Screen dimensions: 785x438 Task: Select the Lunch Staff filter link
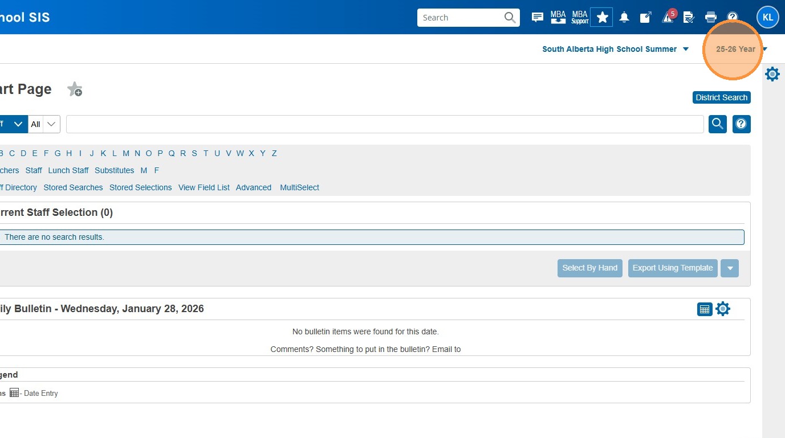pyautogui.click(x=68, y=170)
